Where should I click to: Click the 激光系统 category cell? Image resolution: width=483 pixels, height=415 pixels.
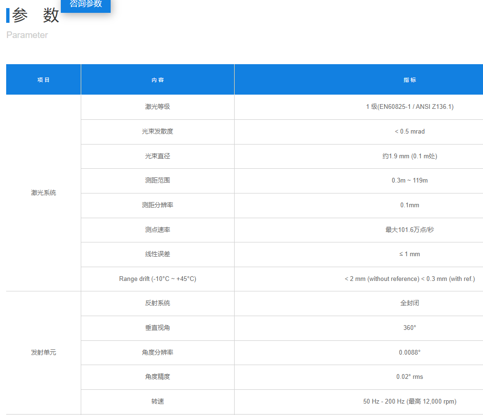pyautogui.click(x=44, y=193)
